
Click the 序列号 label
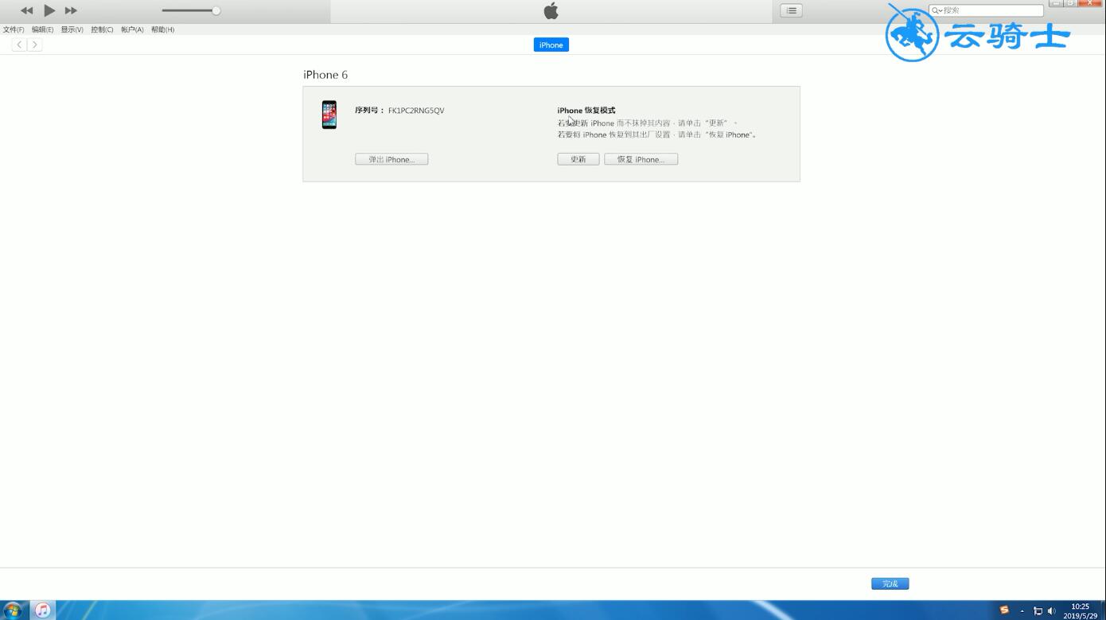369,111
